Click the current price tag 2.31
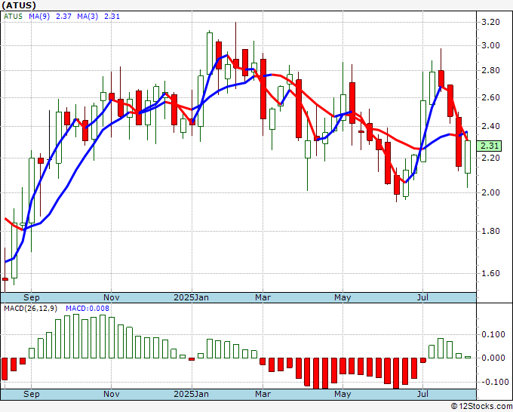 (x=489, y=146)
